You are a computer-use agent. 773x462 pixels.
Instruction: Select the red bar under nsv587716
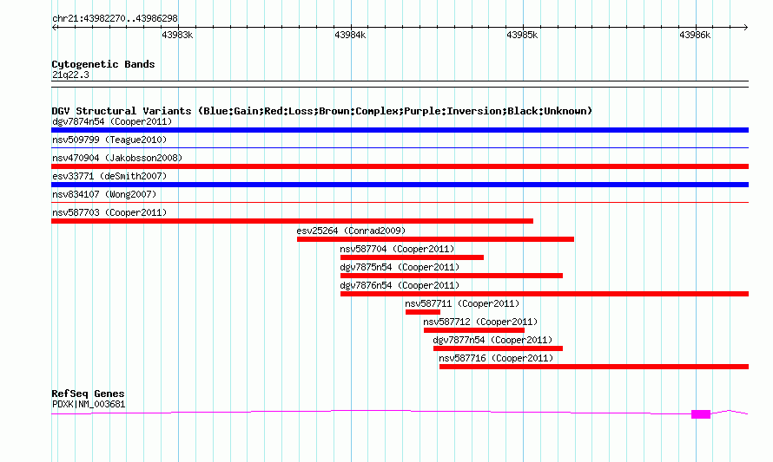coord(594,367)
